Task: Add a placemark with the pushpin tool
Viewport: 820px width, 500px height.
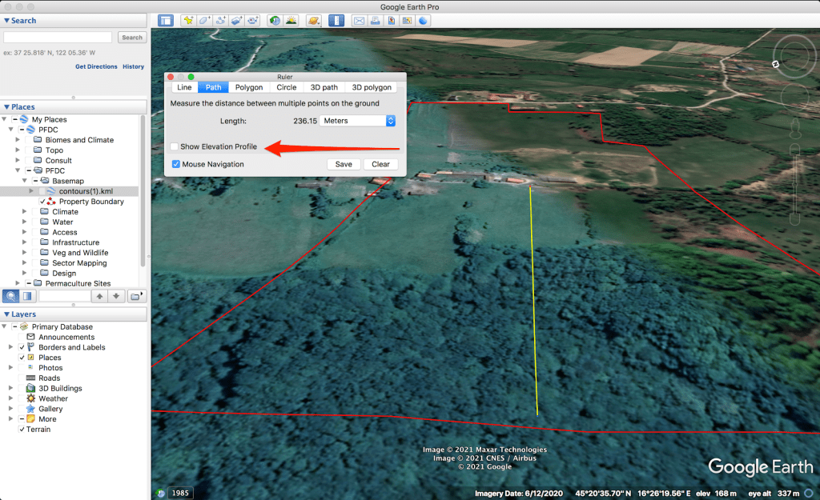Action: pos(188,21)
